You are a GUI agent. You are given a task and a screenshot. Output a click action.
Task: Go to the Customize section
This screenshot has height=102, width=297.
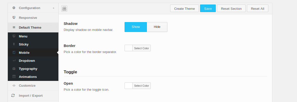27,86
